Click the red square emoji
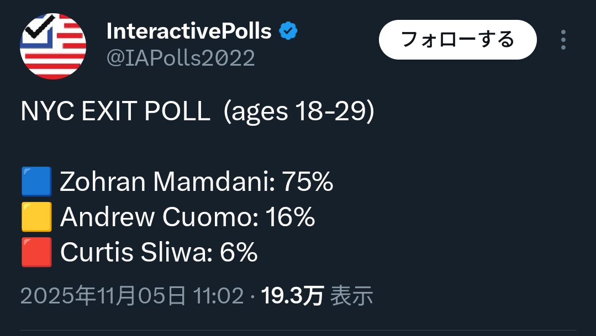The height and width of the screenshot is (336, 596). (x=36, y=253)
